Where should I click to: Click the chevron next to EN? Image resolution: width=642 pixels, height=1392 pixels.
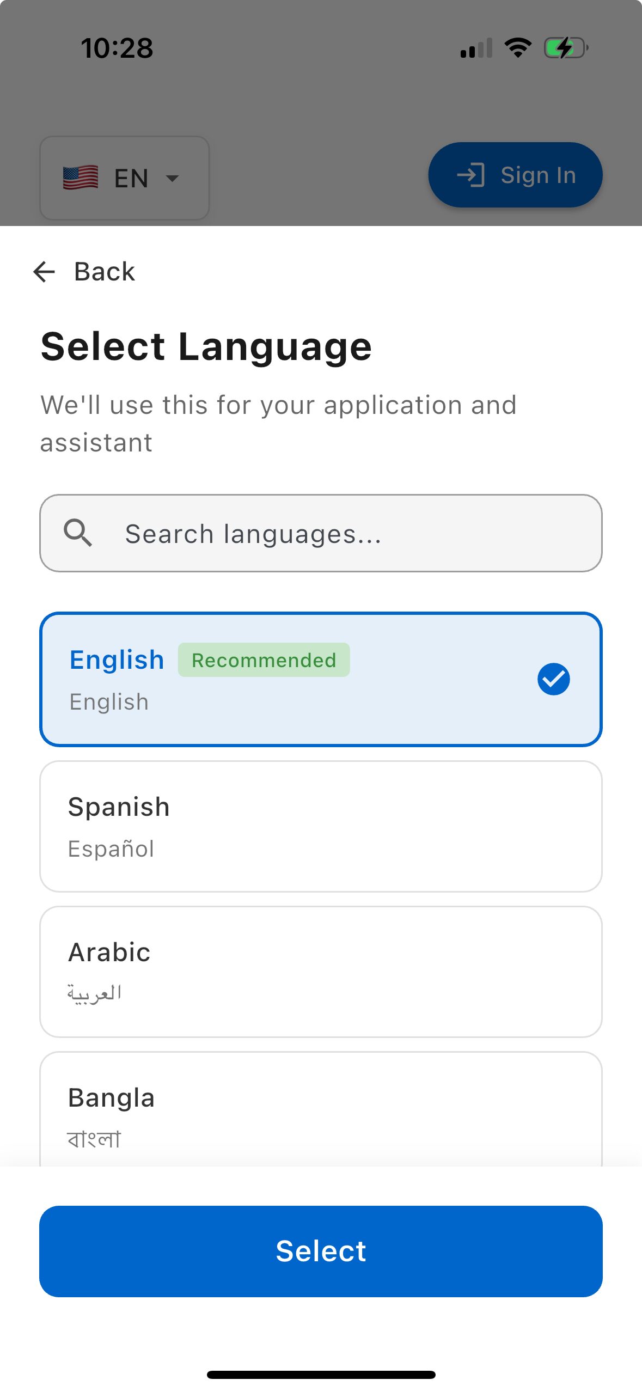click(171, 178)
